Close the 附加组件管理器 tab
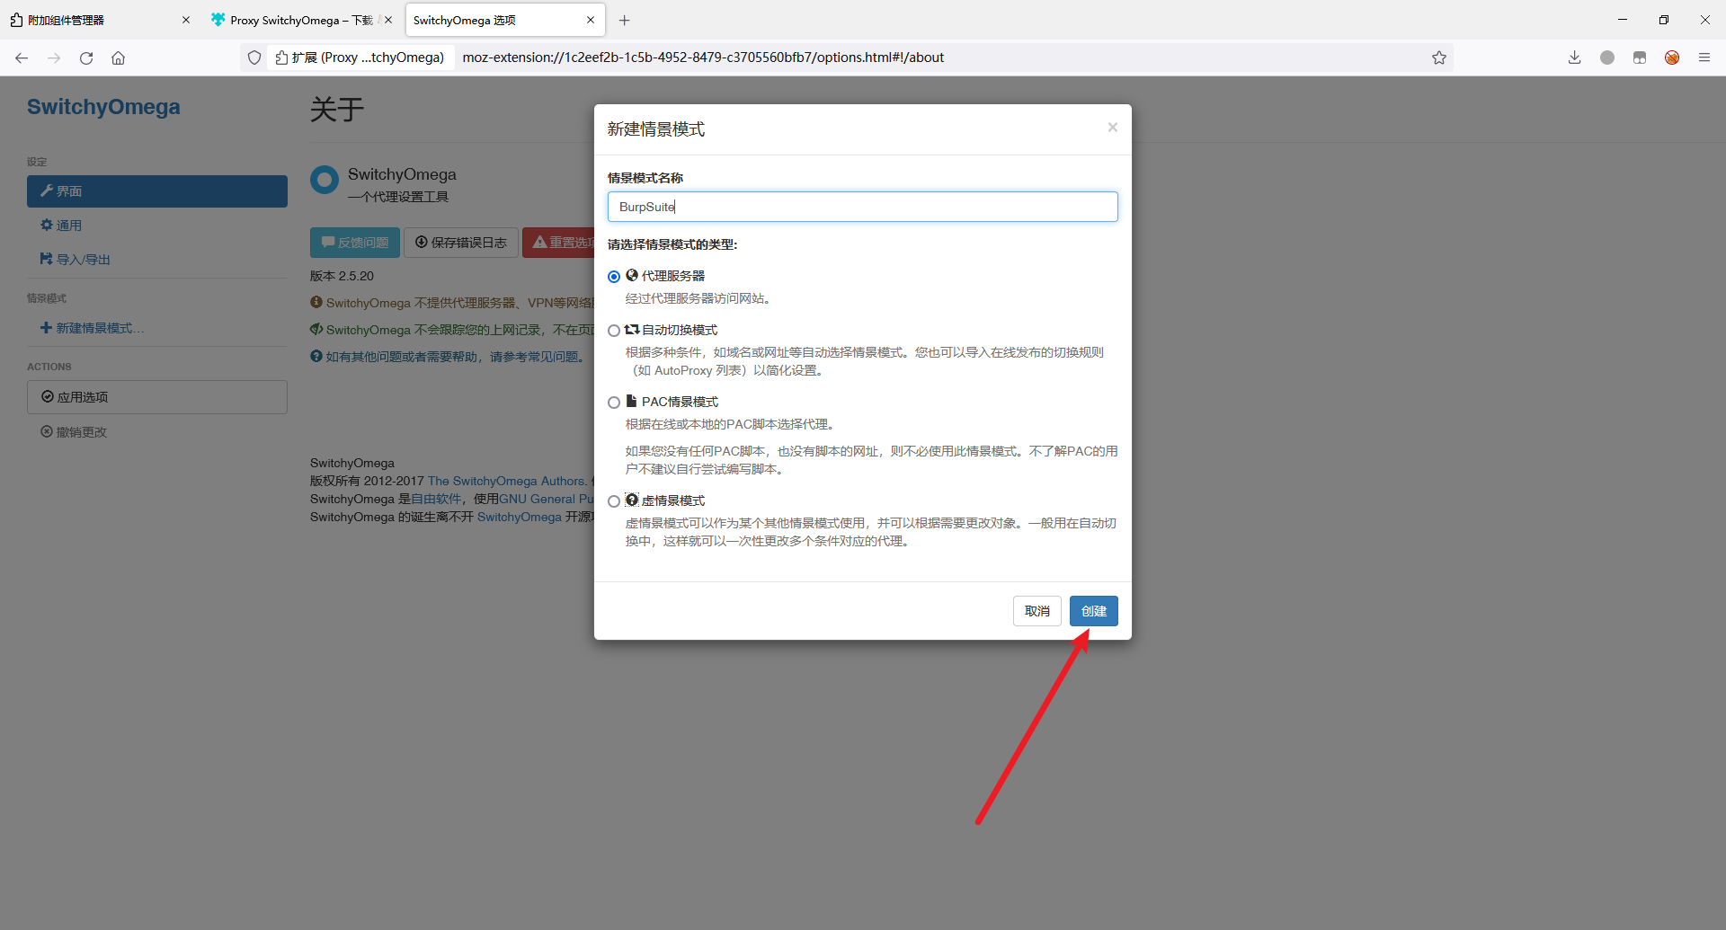 click(x=186, y=20)
